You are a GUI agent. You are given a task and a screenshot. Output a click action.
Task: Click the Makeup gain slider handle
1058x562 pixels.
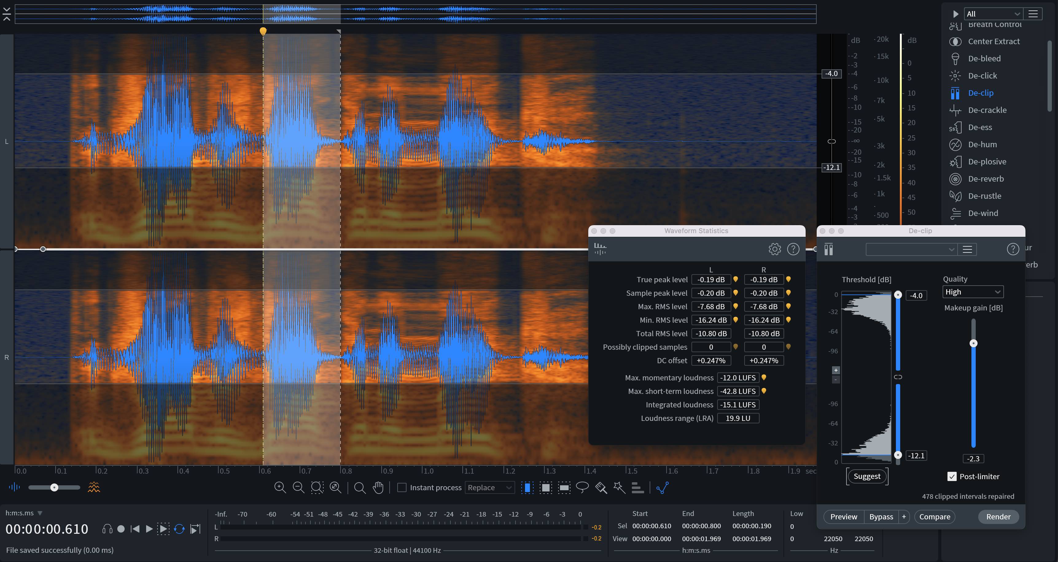click(973, 343)
